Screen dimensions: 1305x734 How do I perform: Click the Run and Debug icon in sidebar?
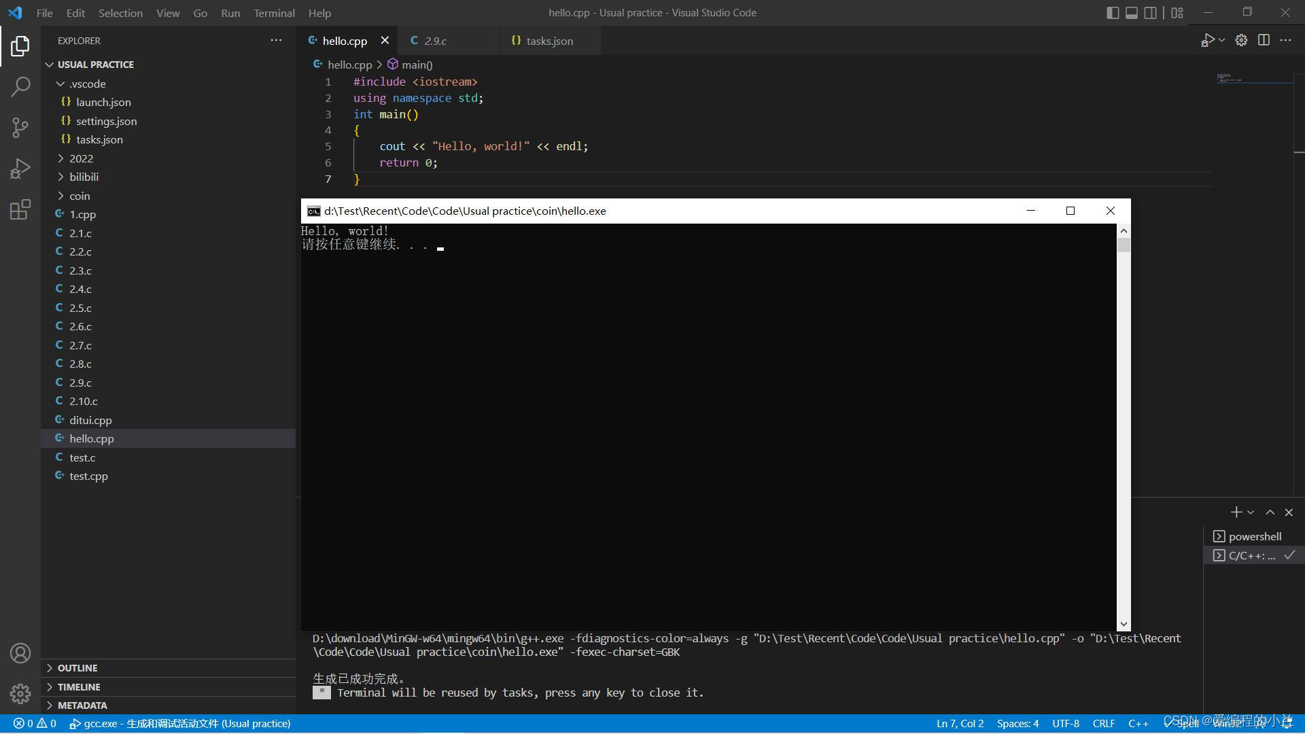click(20, 169)
